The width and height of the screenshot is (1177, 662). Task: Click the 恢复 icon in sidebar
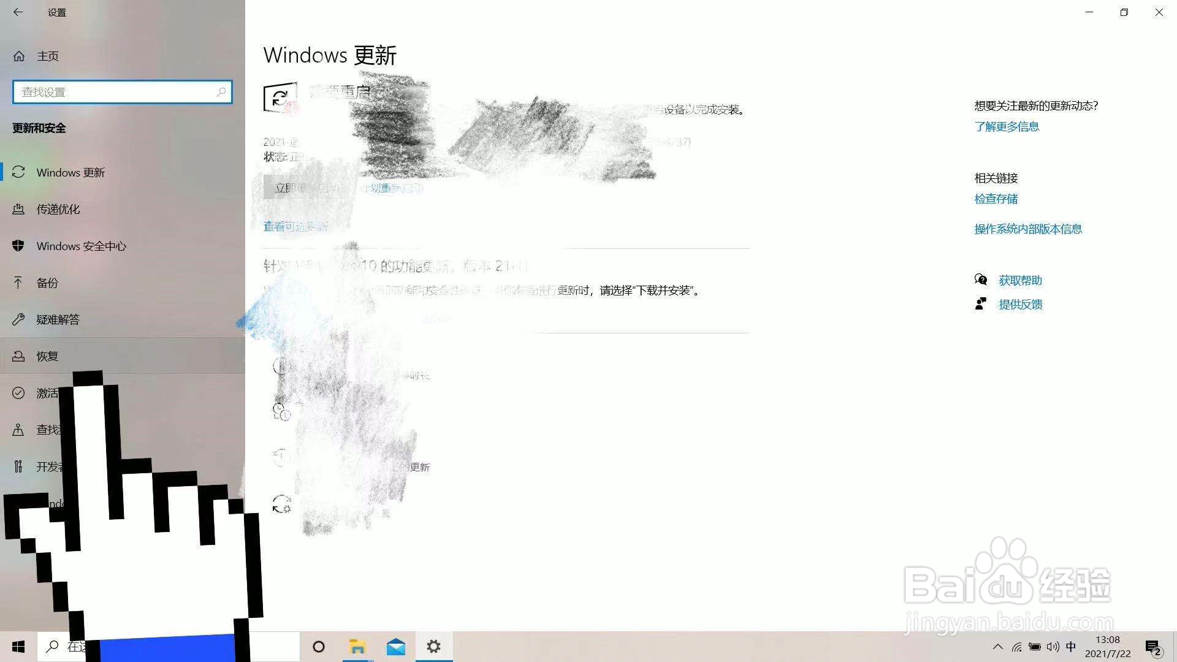click(18, 356)
